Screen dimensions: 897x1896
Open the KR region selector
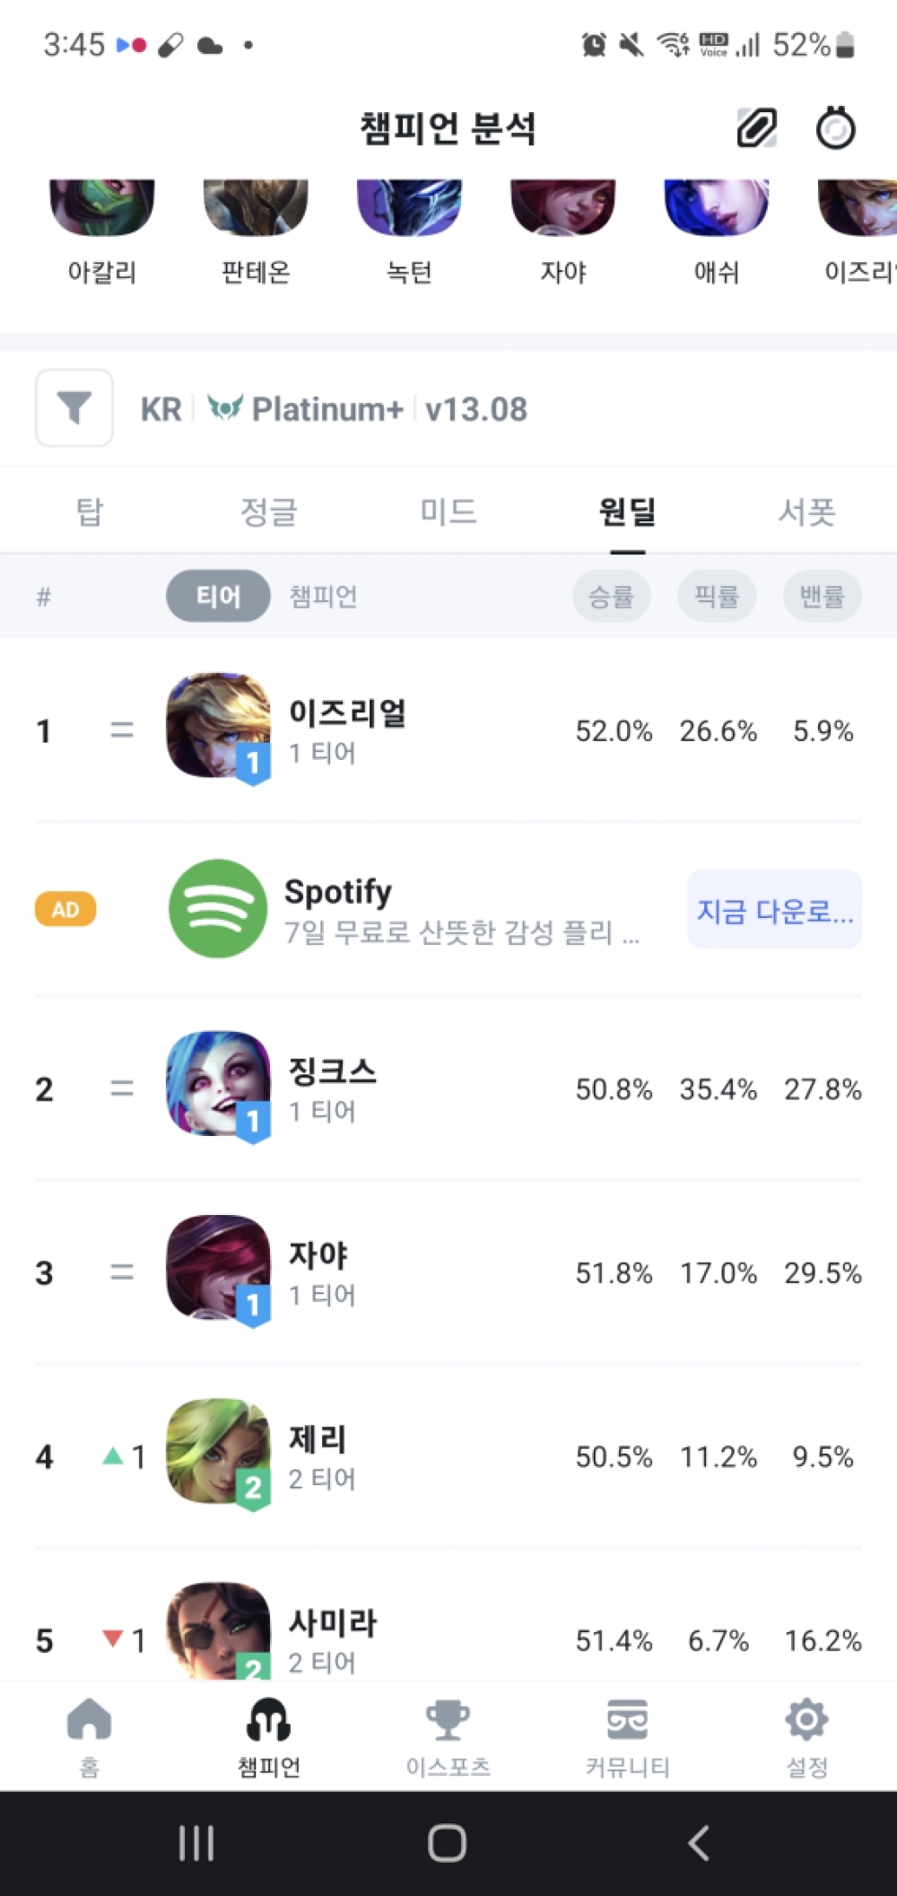tap(161, 409)
